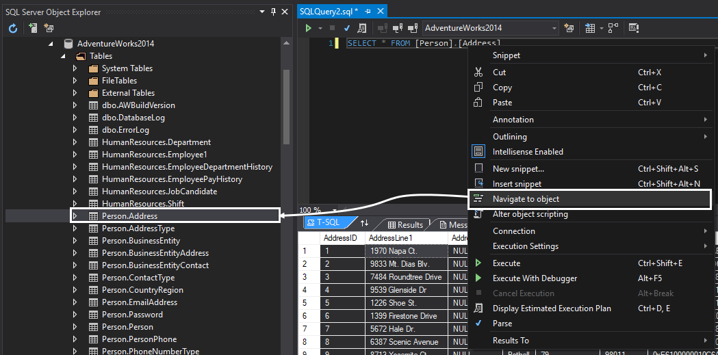Select Navigate to object menu item
Screen dimensions: 718x355
click(x=526, y=199)
